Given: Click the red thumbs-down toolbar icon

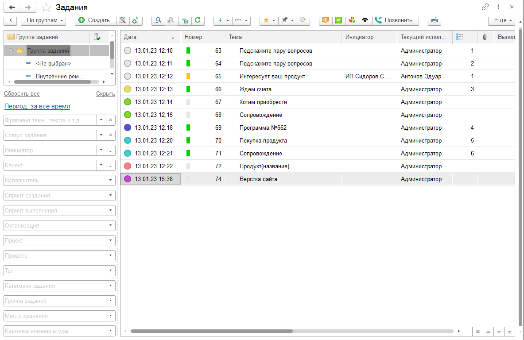Looking at the screenshot, I should pyautogui.click(x=326, y=20).
